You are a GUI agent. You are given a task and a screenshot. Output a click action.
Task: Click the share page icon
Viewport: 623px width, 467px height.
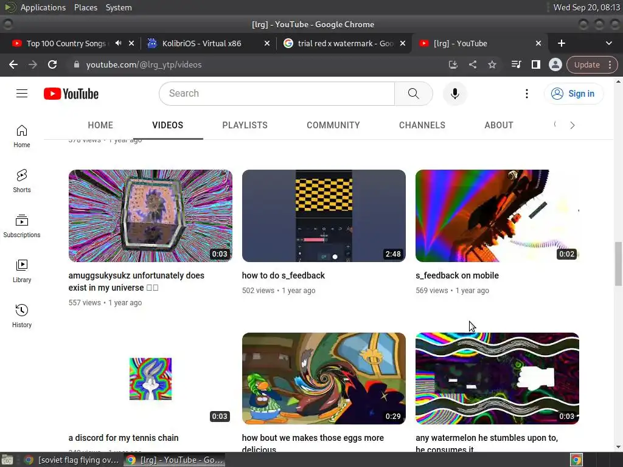pyautogui.click(x=472, y=64)
